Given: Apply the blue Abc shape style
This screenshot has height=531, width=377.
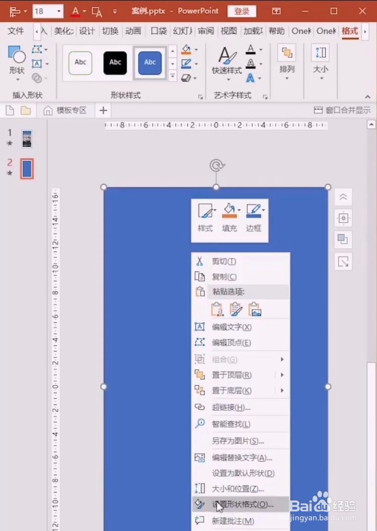Looking at the screenshot, I should [150, 63].
